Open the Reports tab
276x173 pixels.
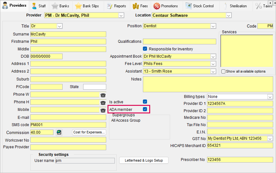coord(117,6)
